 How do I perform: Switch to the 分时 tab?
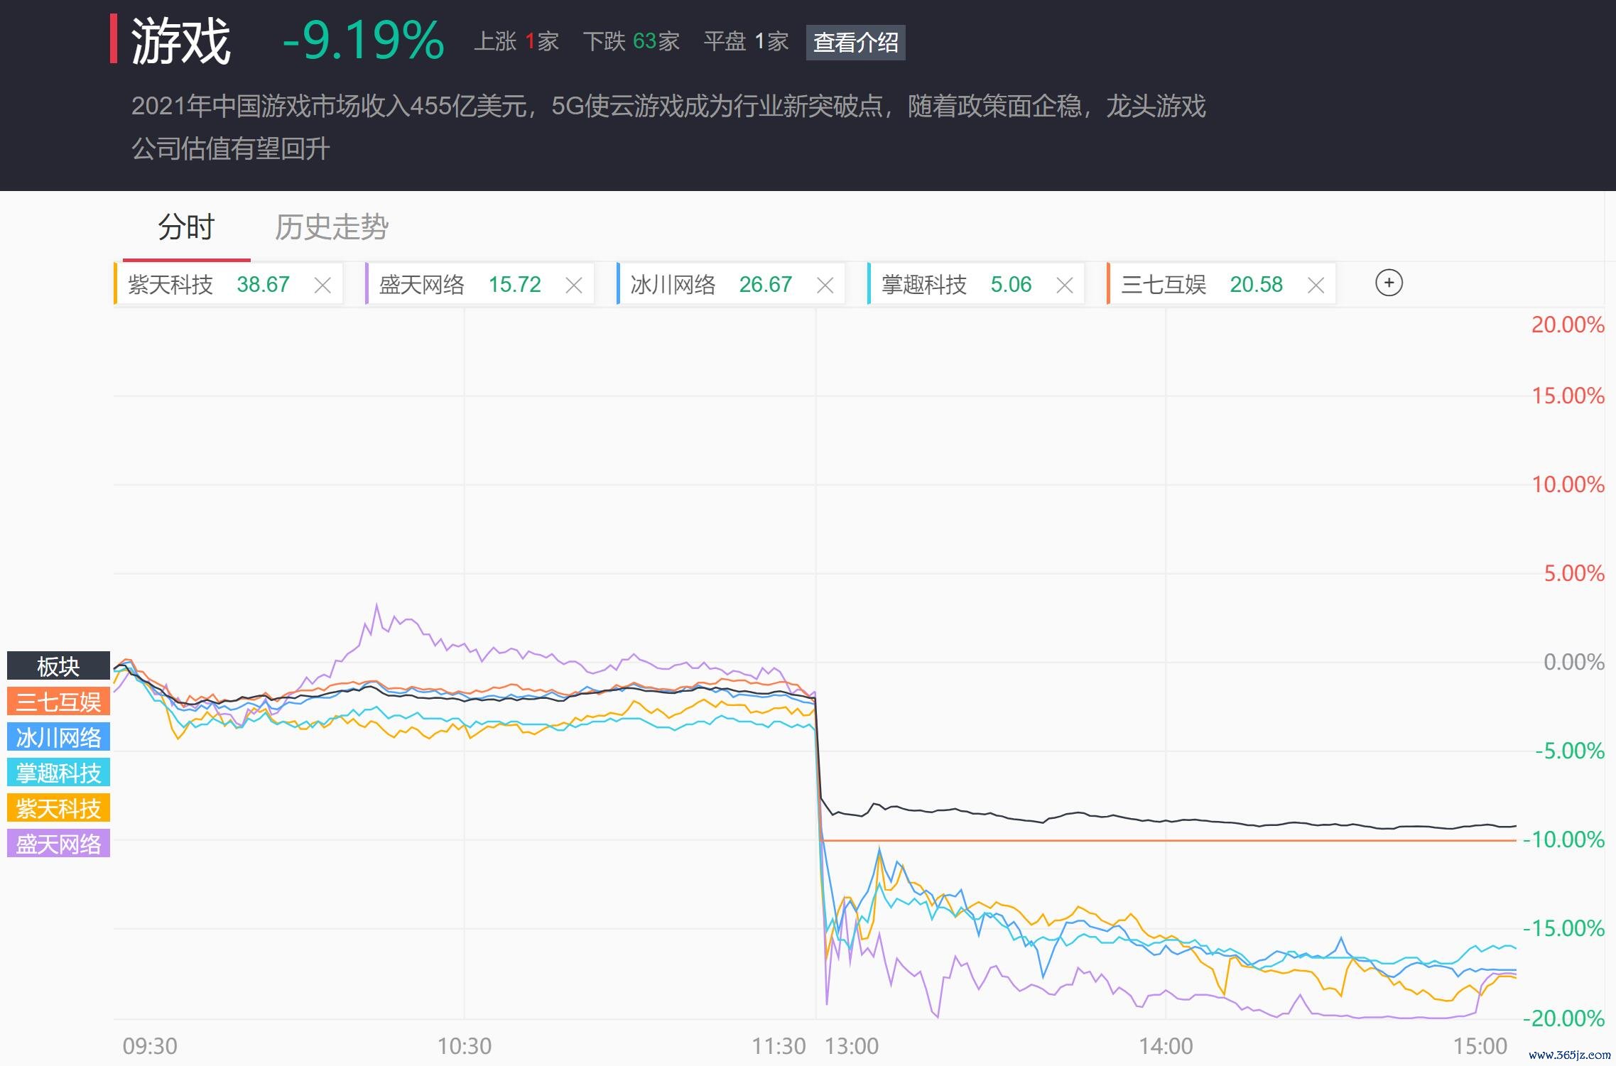pyautogui.click(x=186, y=227)
